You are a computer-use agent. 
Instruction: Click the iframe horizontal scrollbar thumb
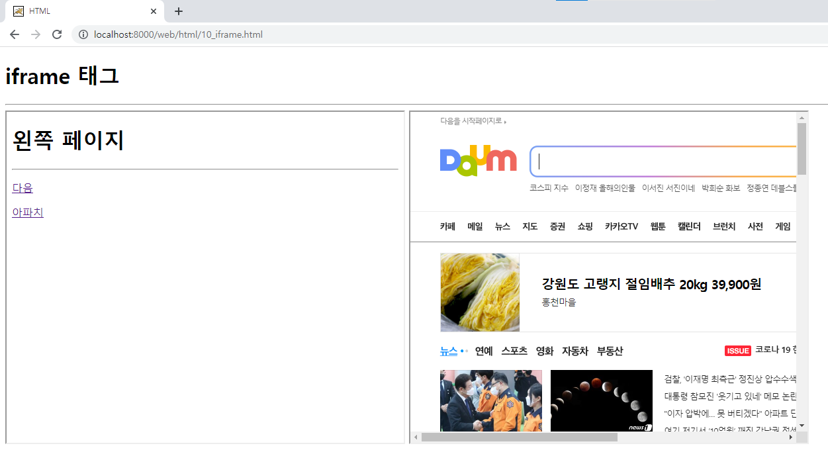(x=520, y=437)
